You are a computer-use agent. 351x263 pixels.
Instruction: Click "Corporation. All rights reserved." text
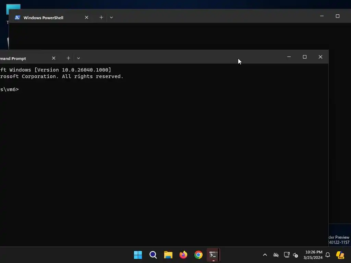click(x=73, y=76)
